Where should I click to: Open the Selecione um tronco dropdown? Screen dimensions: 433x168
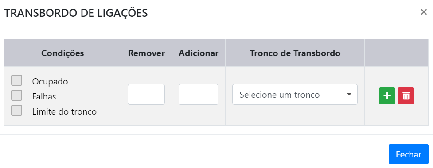point(295,95)
